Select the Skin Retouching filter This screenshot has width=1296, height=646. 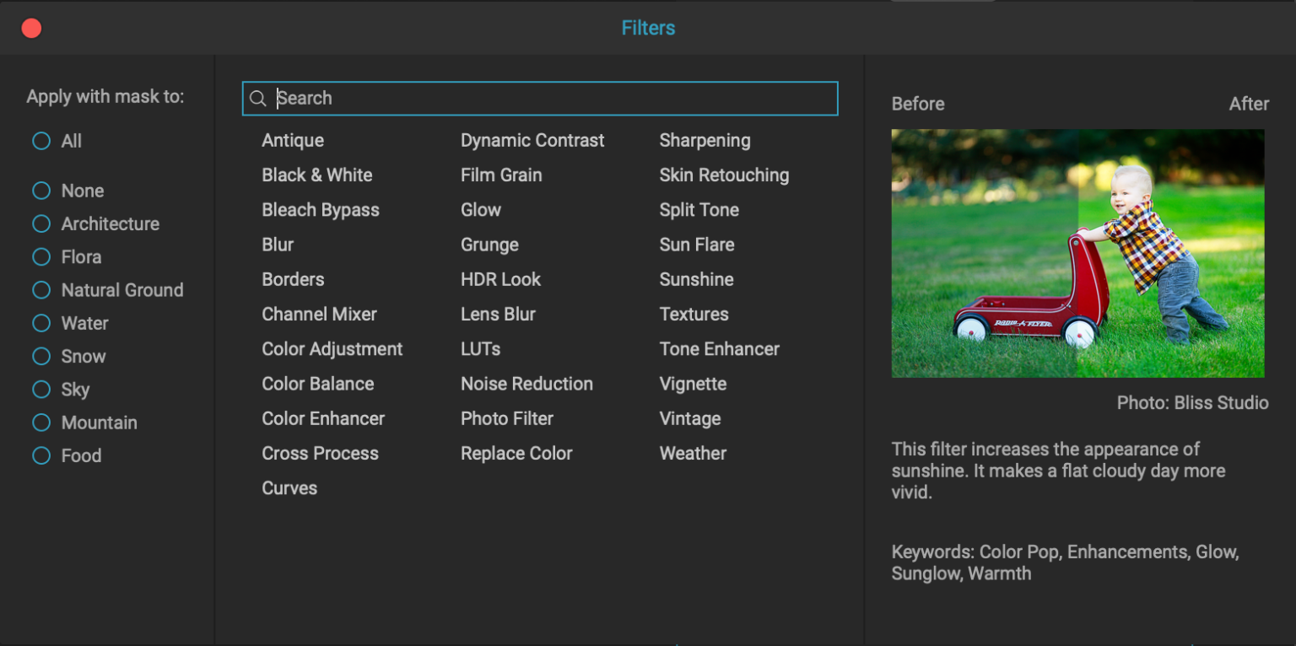click(724, 175)
